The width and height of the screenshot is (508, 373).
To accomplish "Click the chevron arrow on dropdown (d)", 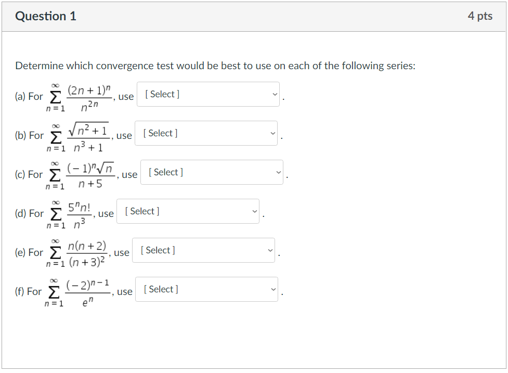I will point(255,211).
